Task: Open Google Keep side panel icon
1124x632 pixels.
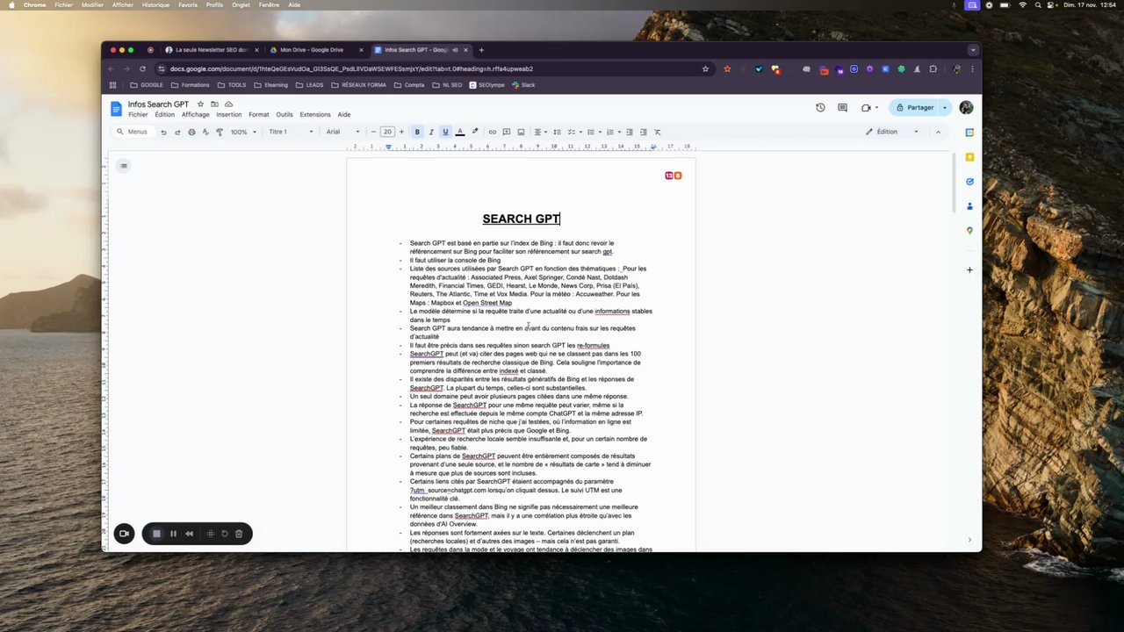Action: (x=969, y=157)
